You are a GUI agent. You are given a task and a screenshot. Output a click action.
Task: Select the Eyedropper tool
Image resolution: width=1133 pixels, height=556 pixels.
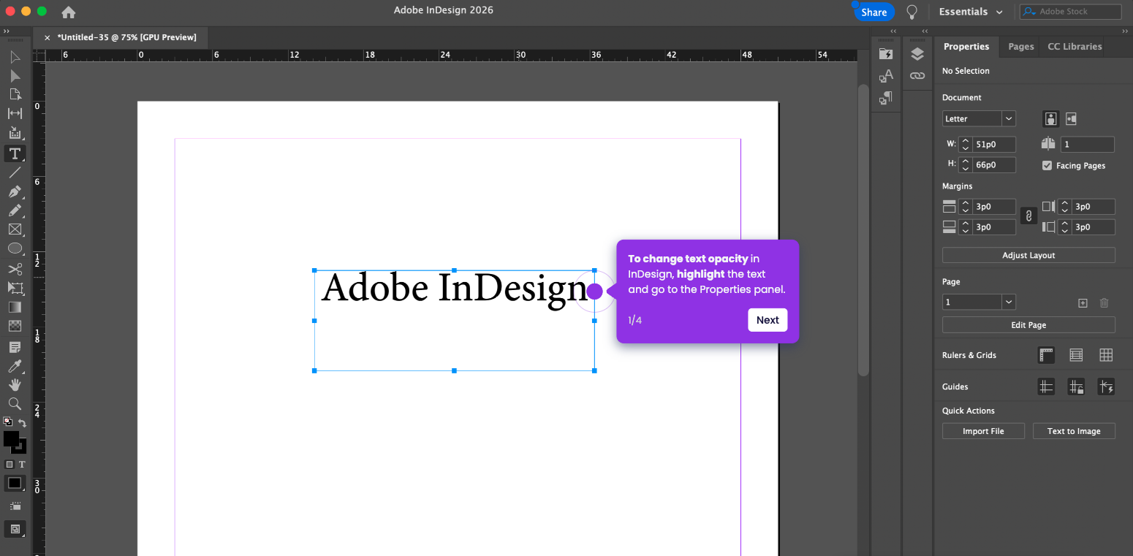coord(15,365)
